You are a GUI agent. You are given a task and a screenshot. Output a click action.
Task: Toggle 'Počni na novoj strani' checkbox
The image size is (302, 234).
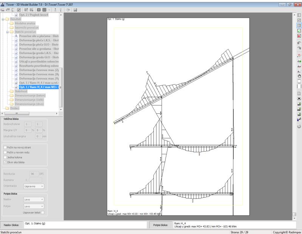(5, 147)
